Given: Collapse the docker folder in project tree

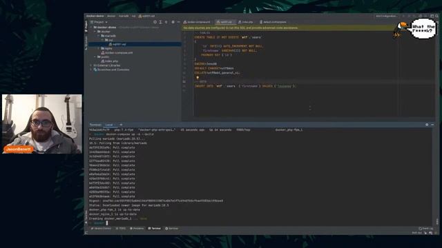Looking at the screenshot, I should [x=95, y=32].
